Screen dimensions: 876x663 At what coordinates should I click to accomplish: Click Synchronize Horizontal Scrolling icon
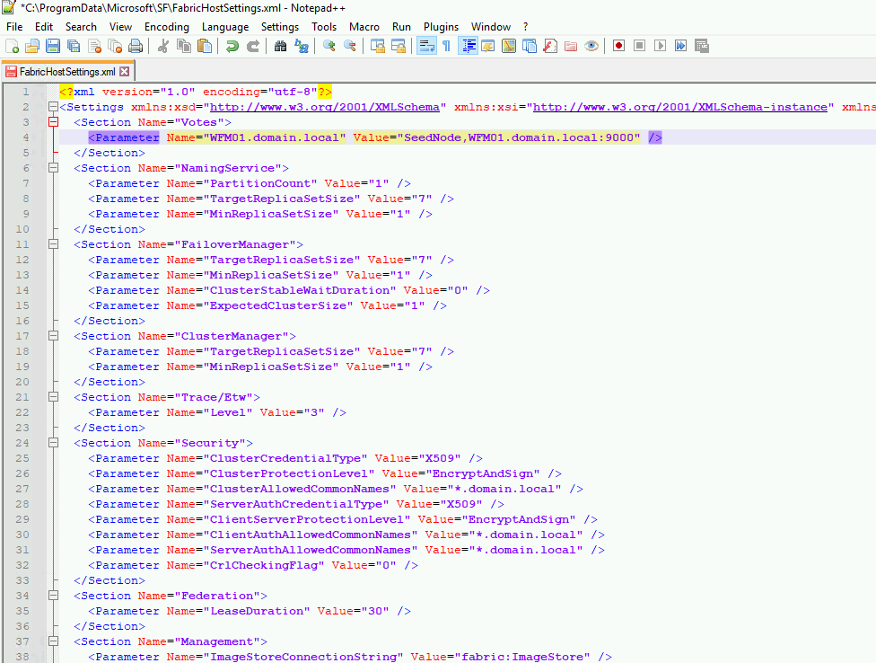tap(399, 46)
